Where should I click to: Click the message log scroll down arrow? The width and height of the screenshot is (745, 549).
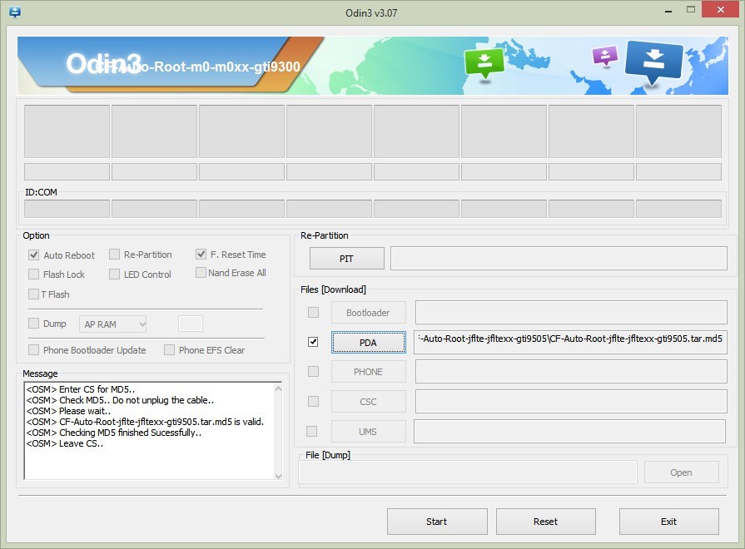pyautogui.click(x=278, y=476)
